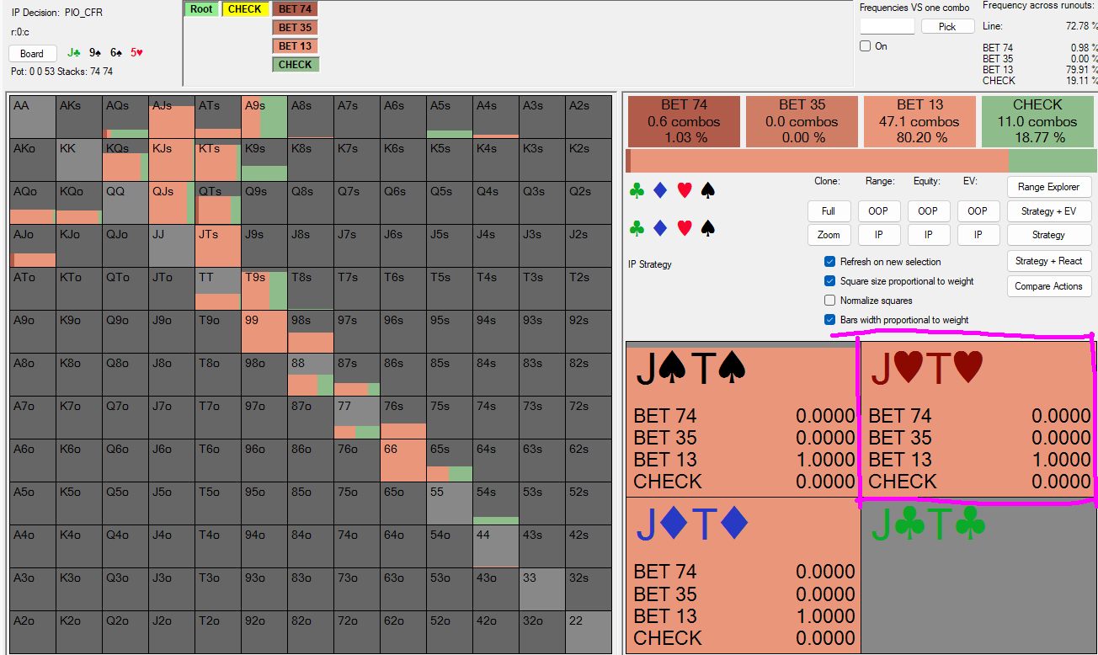Open the Range Explorer
The width and height of the screenshot is (1098, 655).
(x=1048, y=187)
